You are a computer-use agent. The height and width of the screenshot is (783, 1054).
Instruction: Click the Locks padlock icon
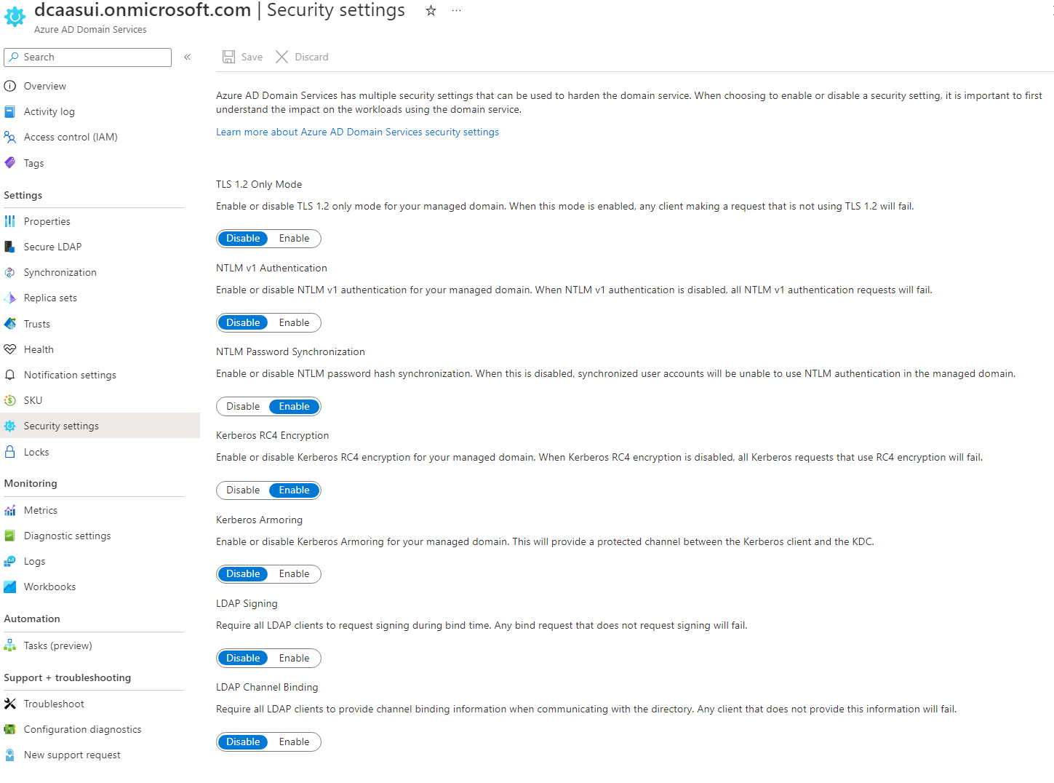pyautogui.click(x=10, y=452)
